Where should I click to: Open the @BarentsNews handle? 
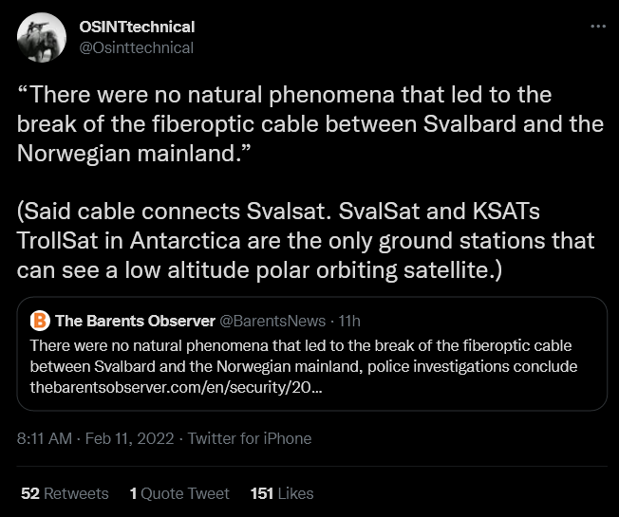(x=272, y=321)
